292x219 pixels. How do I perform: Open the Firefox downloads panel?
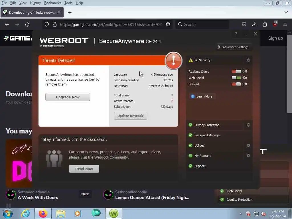click(254, 25)
